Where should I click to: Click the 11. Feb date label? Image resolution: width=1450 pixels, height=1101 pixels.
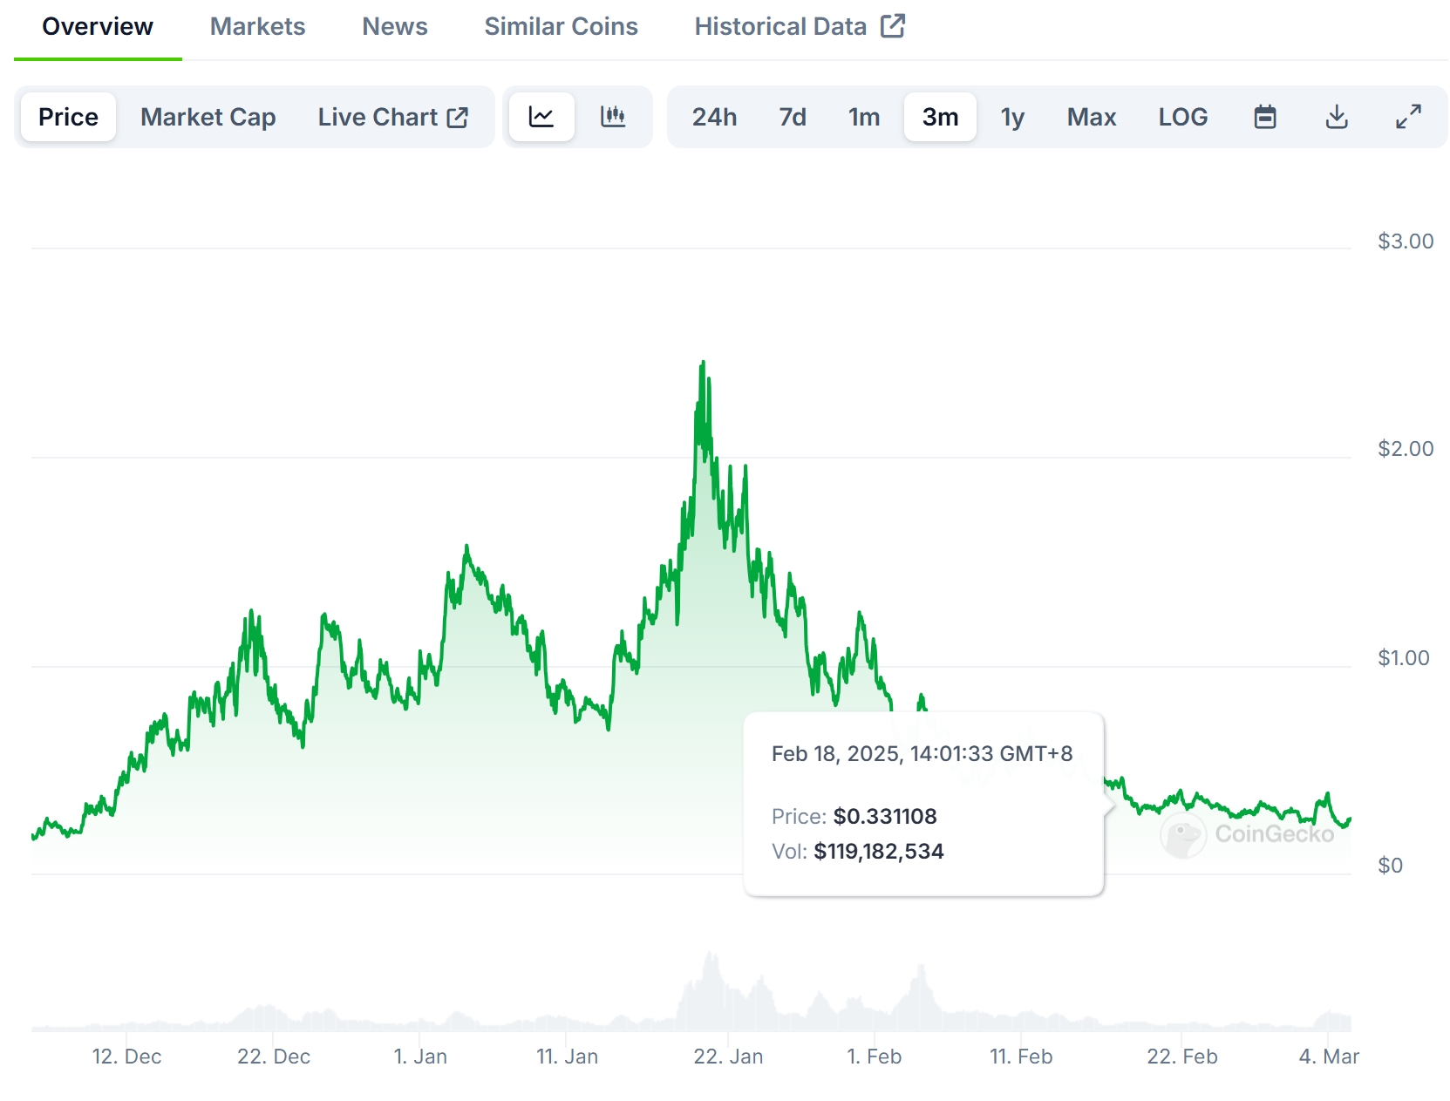click(1021, 1057)
